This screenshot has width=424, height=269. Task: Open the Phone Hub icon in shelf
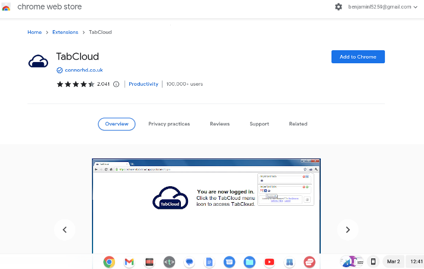pyautogui.click(x=373, y=261)
